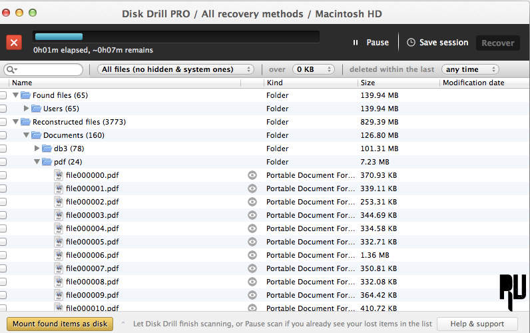530x333 pixels.
Task: Click the 1.36 MB size value
Action: (374, 255)
